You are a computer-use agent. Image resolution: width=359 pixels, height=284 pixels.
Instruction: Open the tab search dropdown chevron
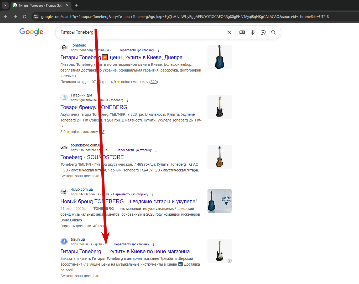click(x=5, y=5)
